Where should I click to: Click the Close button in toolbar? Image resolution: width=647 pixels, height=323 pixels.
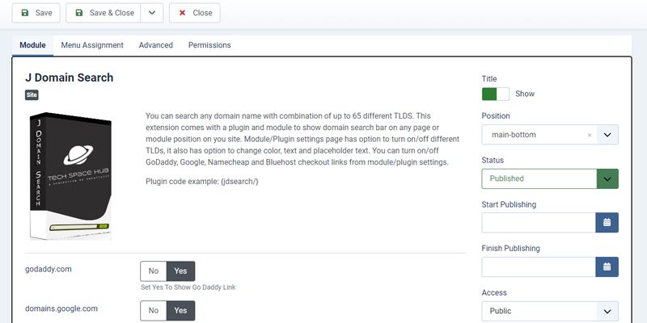[194, 13]
